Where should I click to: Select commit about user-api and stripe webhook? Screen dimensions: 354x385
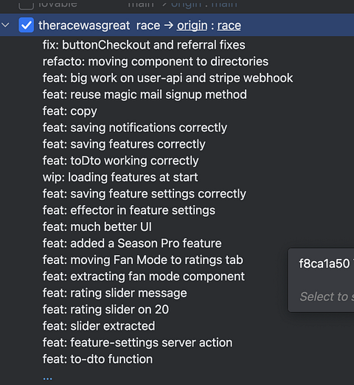point(167,78)
